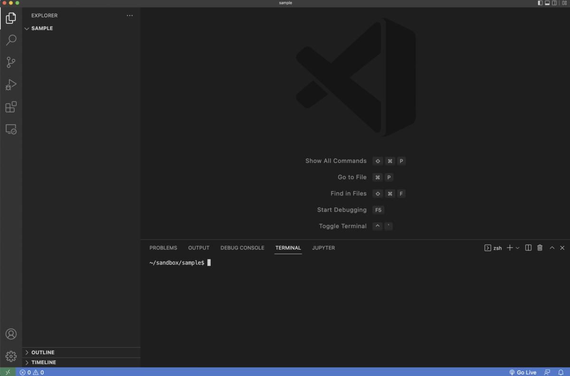Viewport: 570px width, 376px height.
Task: Switch to the Jupyter tab
Action: [323, 248]
